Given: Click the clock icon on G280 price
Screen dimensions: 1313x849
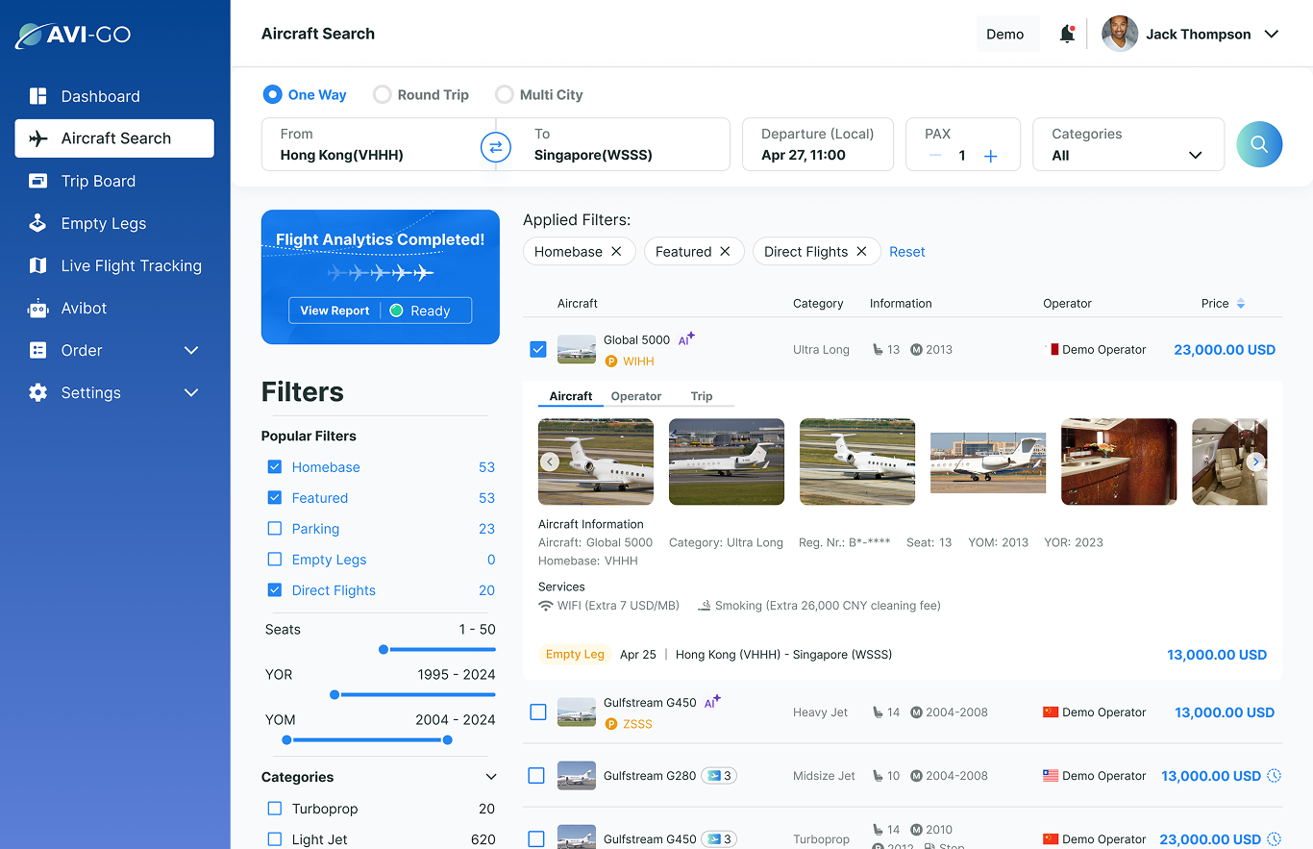Looking at the screenshot, I should pyautogui.click(x=1275, y=776).
